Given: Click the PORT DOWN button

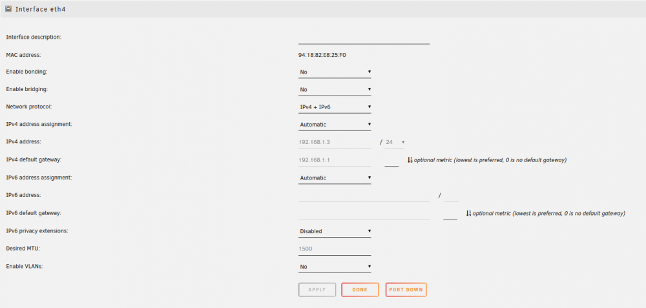Looking at the screenshot, I should (x=406, y=289).
